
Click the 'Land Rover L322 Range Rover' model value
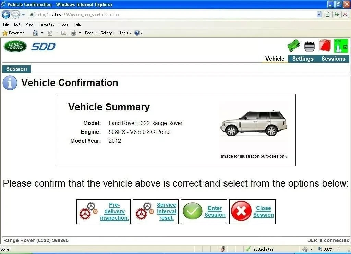click(x=145, y=123)
